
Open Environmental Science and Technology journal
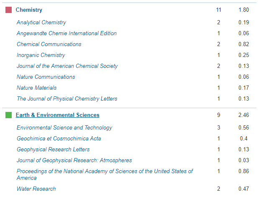tap(64, 128)
